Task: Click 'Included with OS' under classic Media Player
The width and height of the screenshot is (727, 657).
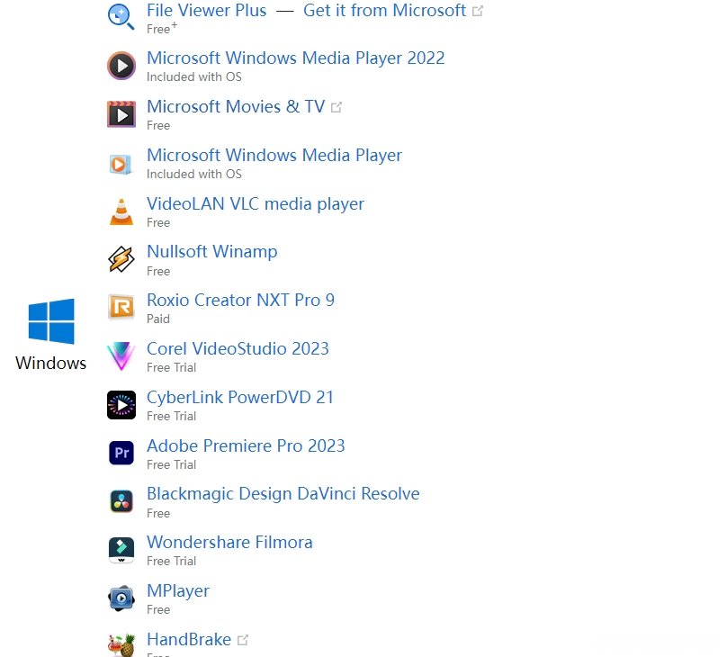Action: click(194, 175)
